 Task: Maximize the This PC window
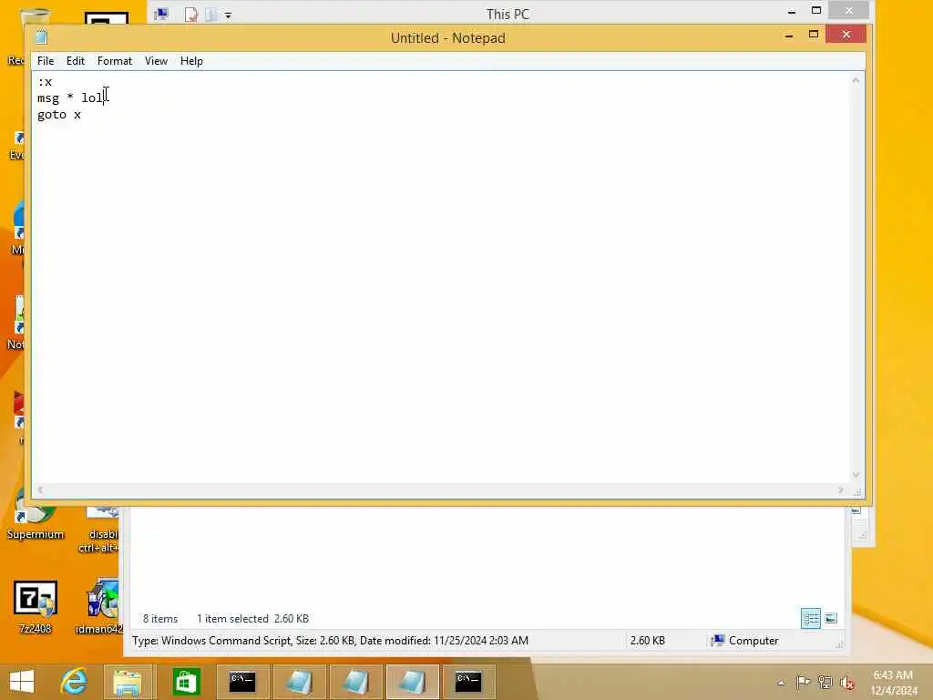816,11
